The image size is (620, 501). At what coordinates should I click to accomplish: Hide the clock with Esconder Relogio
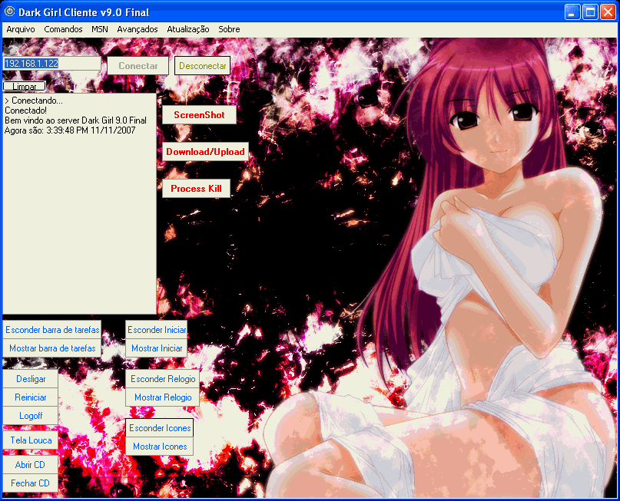click(x=162, y=379)
